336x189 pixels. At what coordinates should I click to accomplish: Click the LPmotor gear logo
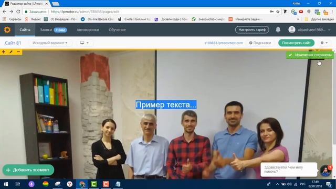point(7,30)
